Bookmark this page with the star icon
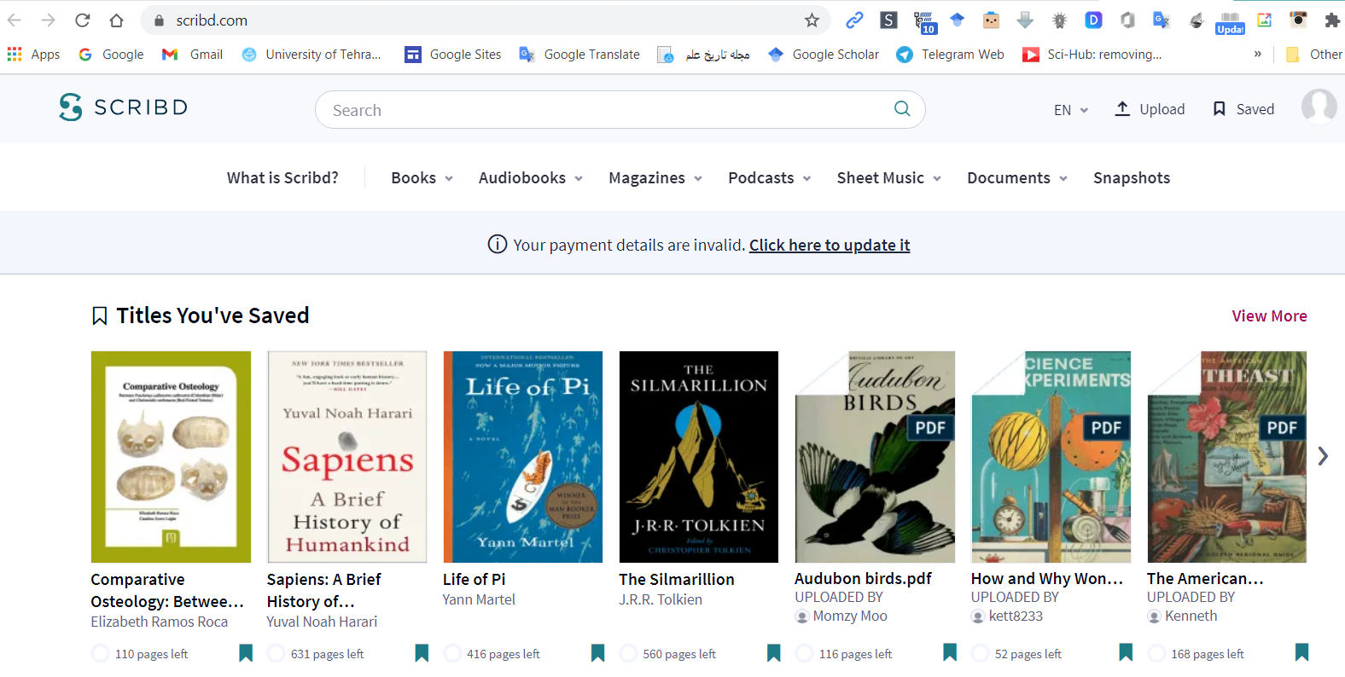This screenshot has height=677, width=1345. [x=812, y=20]
